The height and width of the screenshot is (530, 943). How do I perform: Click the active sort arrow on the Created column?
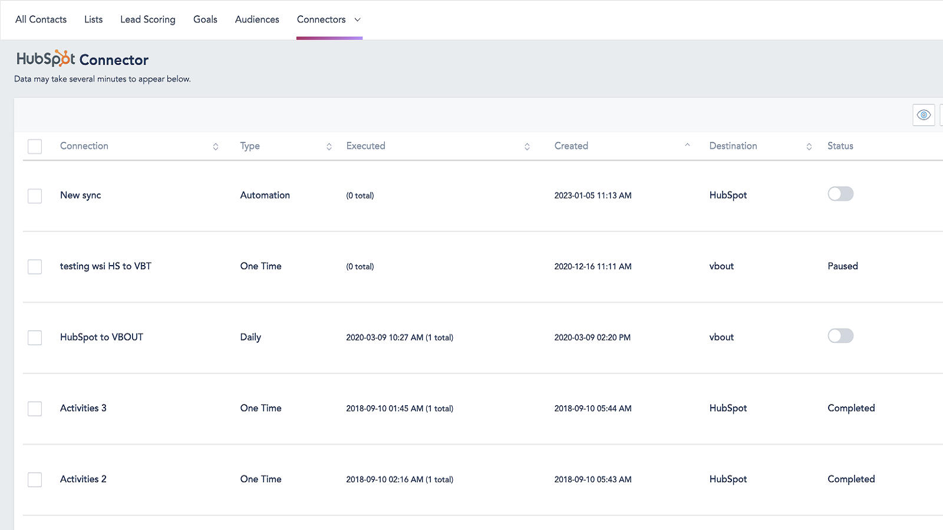(687, 144)
